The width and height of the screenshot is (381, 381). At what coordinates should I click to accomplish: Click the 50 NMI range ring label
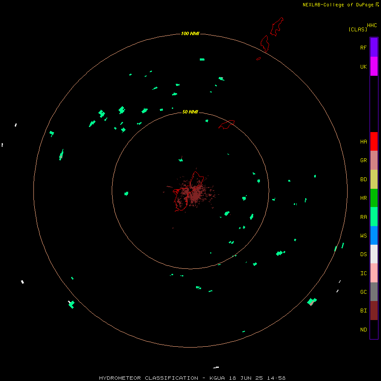tap(190, 112)
